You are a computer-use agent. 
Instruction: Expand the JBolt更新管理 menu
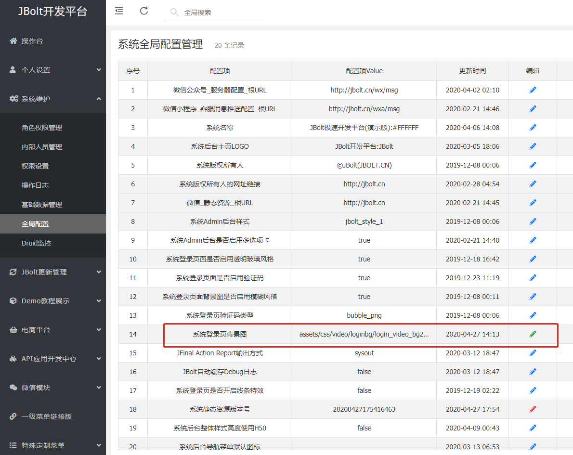tap(53, 272)
